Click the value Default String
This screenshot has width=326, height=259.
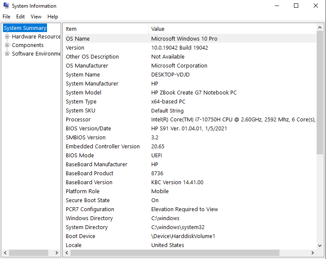(167, 110)
